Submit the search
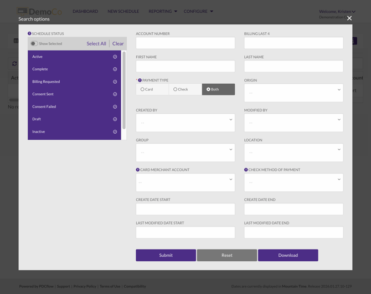Viewport: 371px width, 294px height. point(166,255)
